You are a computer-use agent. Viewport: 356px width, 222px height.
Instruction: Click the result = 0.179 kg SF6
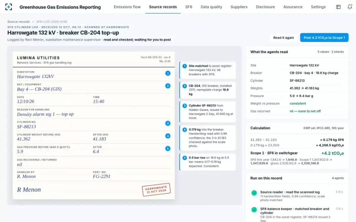click(332, 140)
